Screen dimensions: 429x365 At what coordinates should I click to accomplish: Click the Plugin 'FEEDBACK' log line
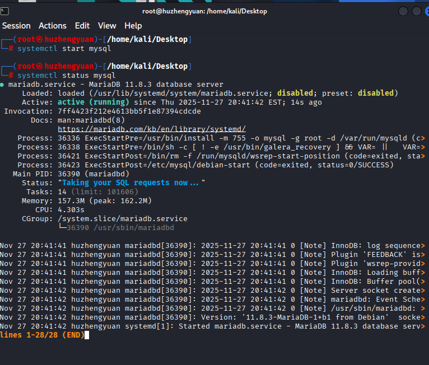pyautogui.click(x=212, y=255)
